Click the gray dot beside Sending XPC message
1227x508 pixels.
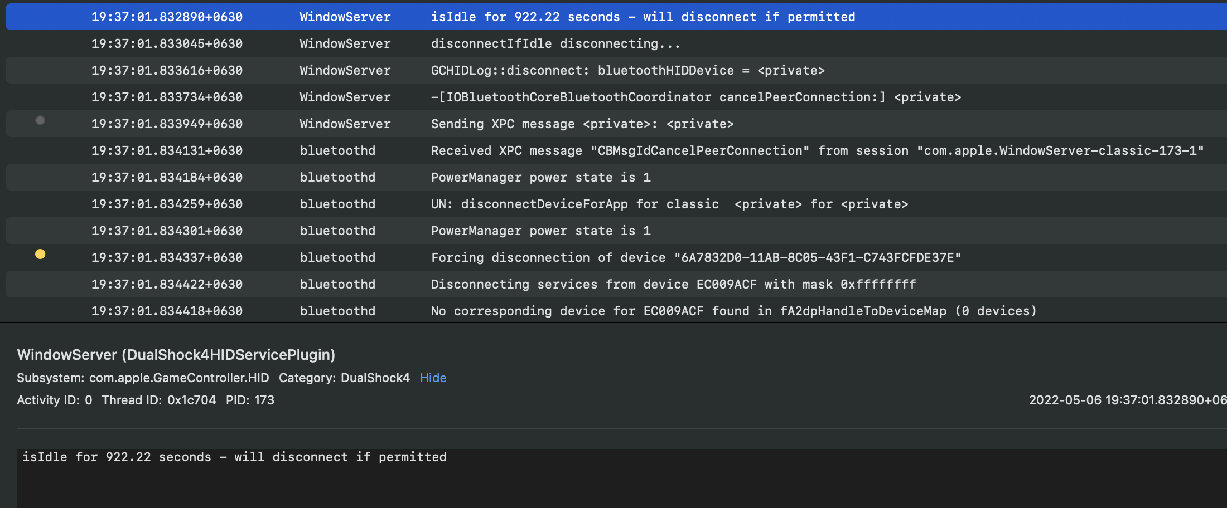(x=40, y=120)
